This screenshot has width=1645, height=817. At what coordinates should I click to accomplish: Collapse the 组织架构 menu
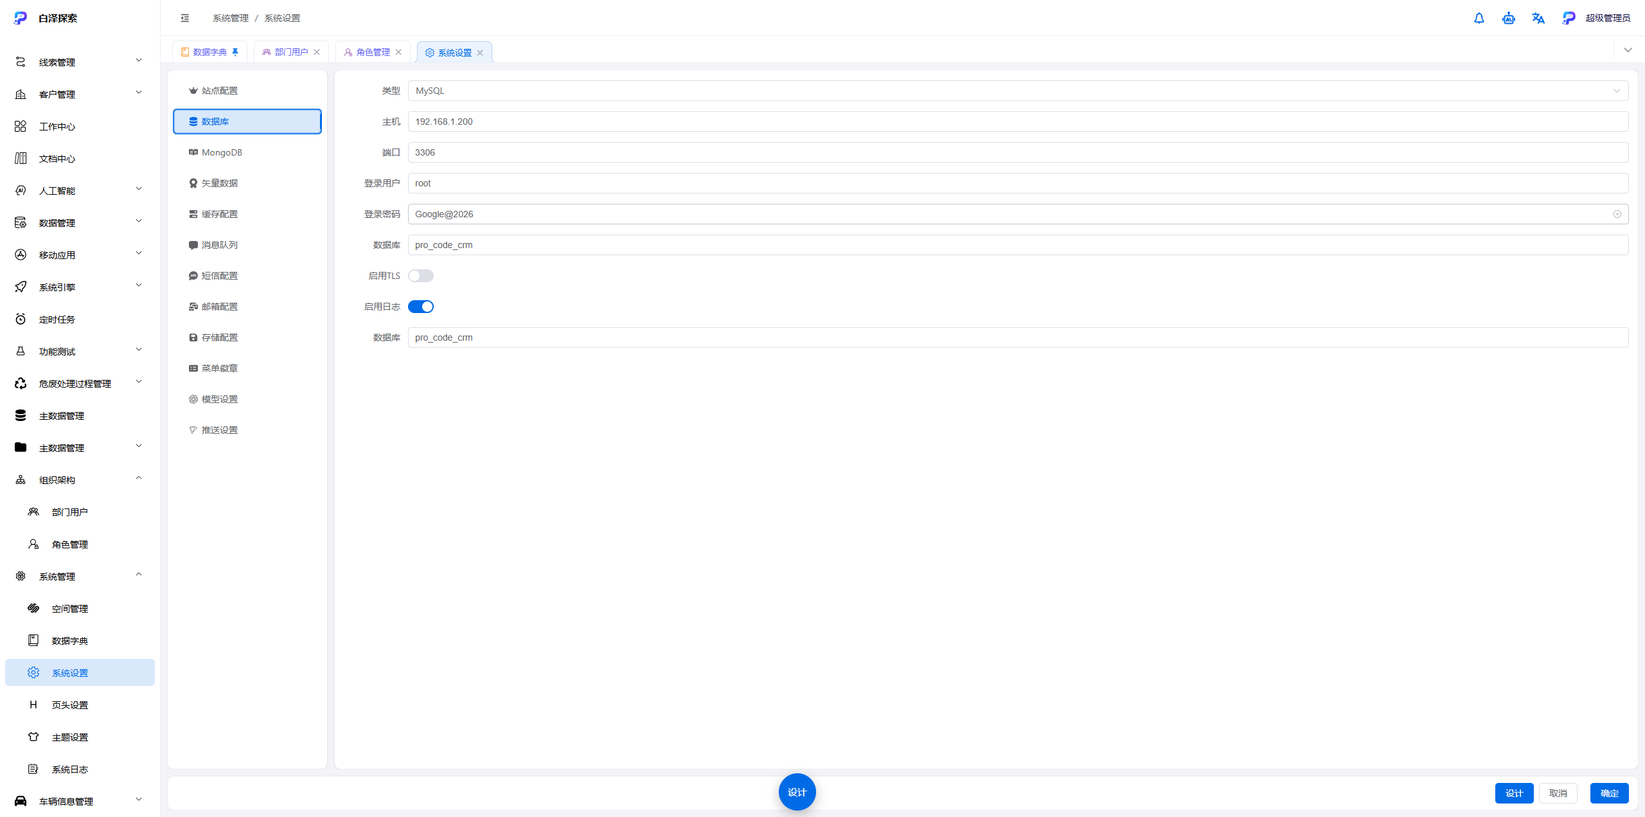[x=80, y=480]
